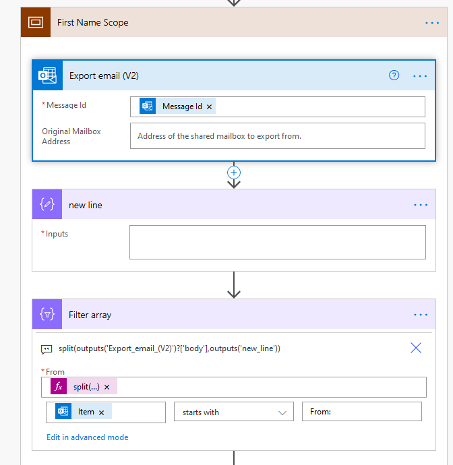Click 'Edit in advanced mode' link

87,437
